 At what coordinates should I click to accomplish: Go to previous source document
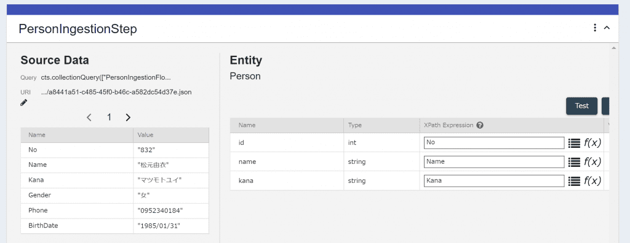click(x=89, y=117)
